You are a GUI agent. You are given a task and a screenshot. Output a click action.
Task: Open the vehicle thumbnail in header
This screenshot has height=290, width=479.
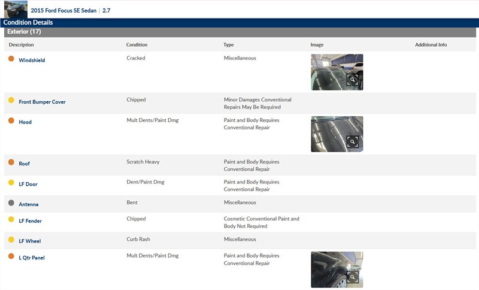pos(16,9)
